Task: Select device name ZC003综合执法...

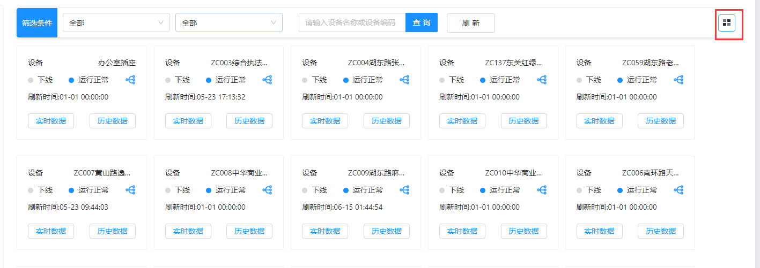Action: coord(239,63)
